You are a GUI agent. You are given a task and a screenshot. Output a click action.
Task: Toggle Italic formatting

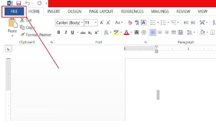coord(66,32)
